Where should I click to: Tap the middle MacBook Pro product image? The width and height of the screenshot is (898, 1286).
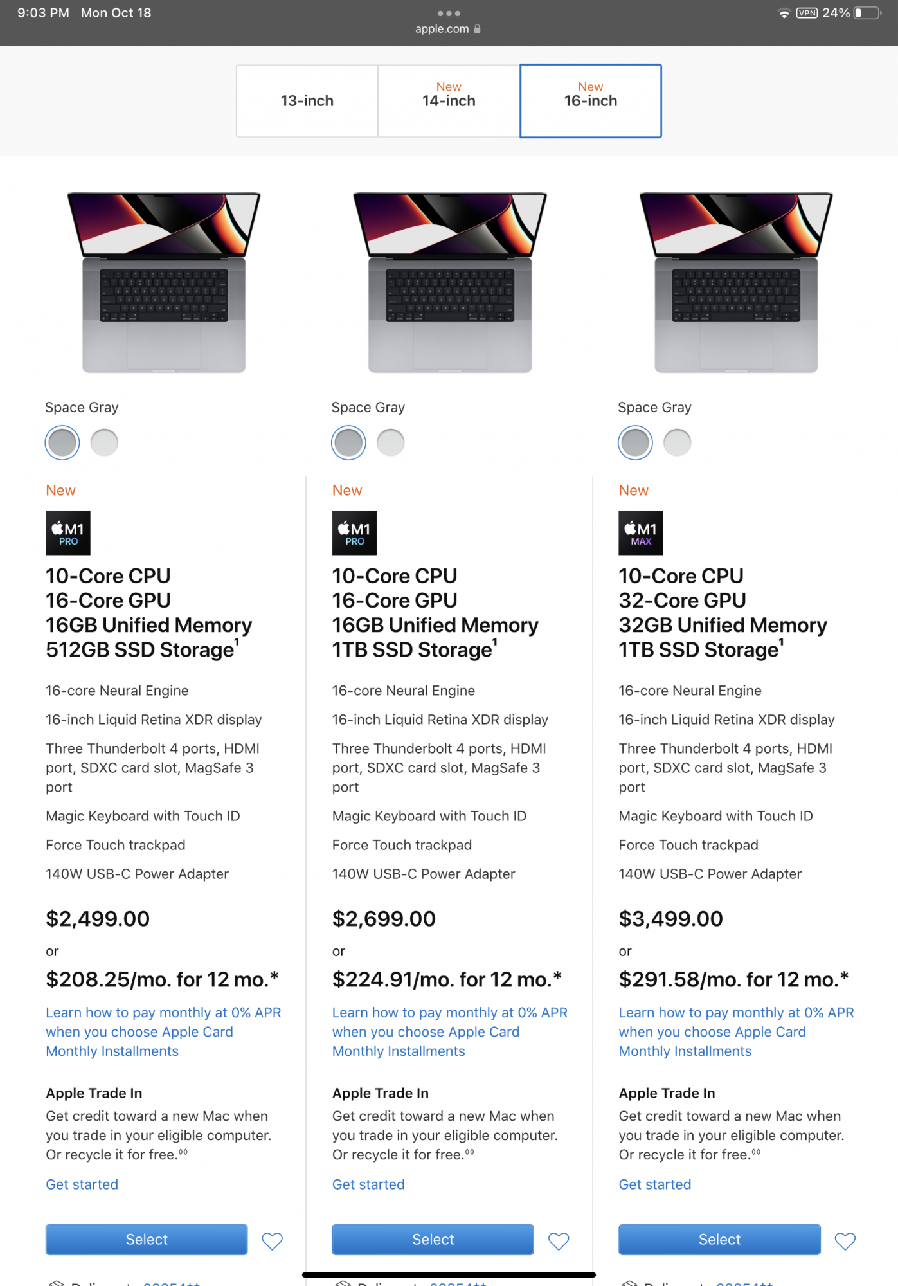[x=450, y=282]
